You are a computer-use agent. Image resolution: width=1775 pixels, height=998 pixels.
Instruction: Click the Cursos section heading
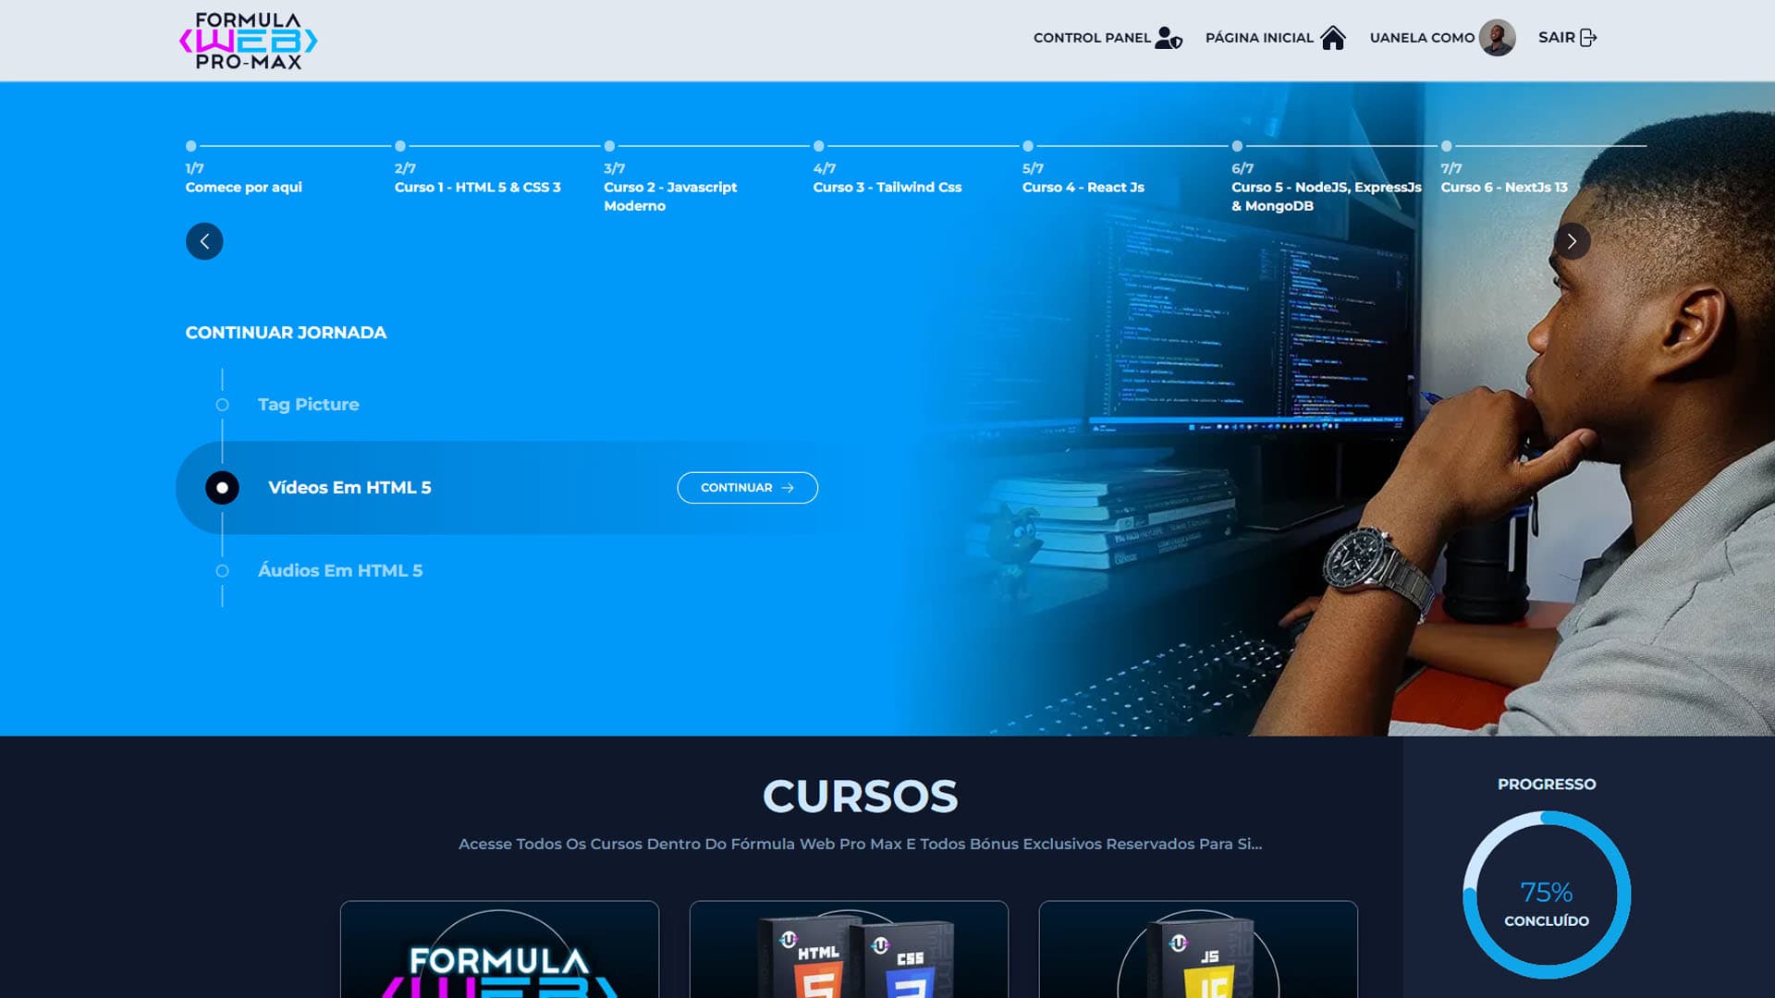[860, 797]
